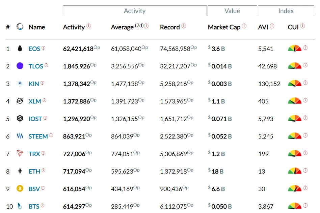320x213 pixels.
Task: Click the BSV gold coin logo
Action: pos(20,188)
